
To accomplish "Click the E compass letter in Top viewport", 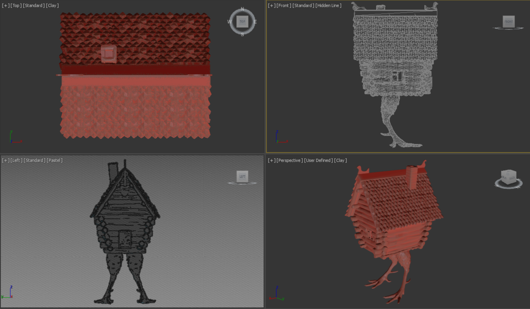I will pyautogui.click(x=254, y=22).
